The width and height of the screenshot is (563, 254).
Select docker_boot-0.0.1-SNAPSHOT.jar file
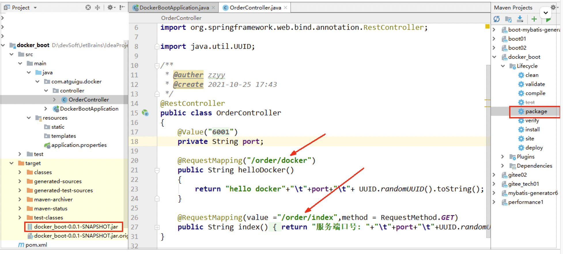tap(76, 227)
